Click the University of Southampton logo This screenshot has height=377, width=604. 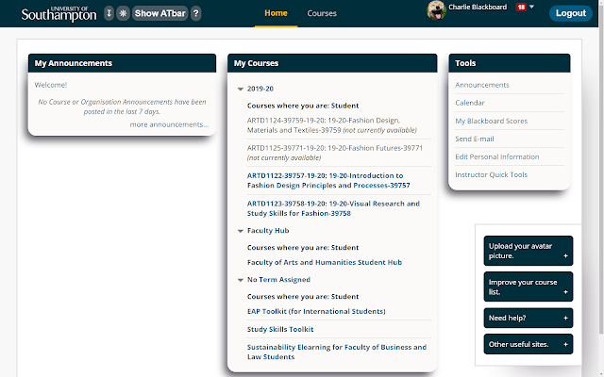[x=59, y=13]
